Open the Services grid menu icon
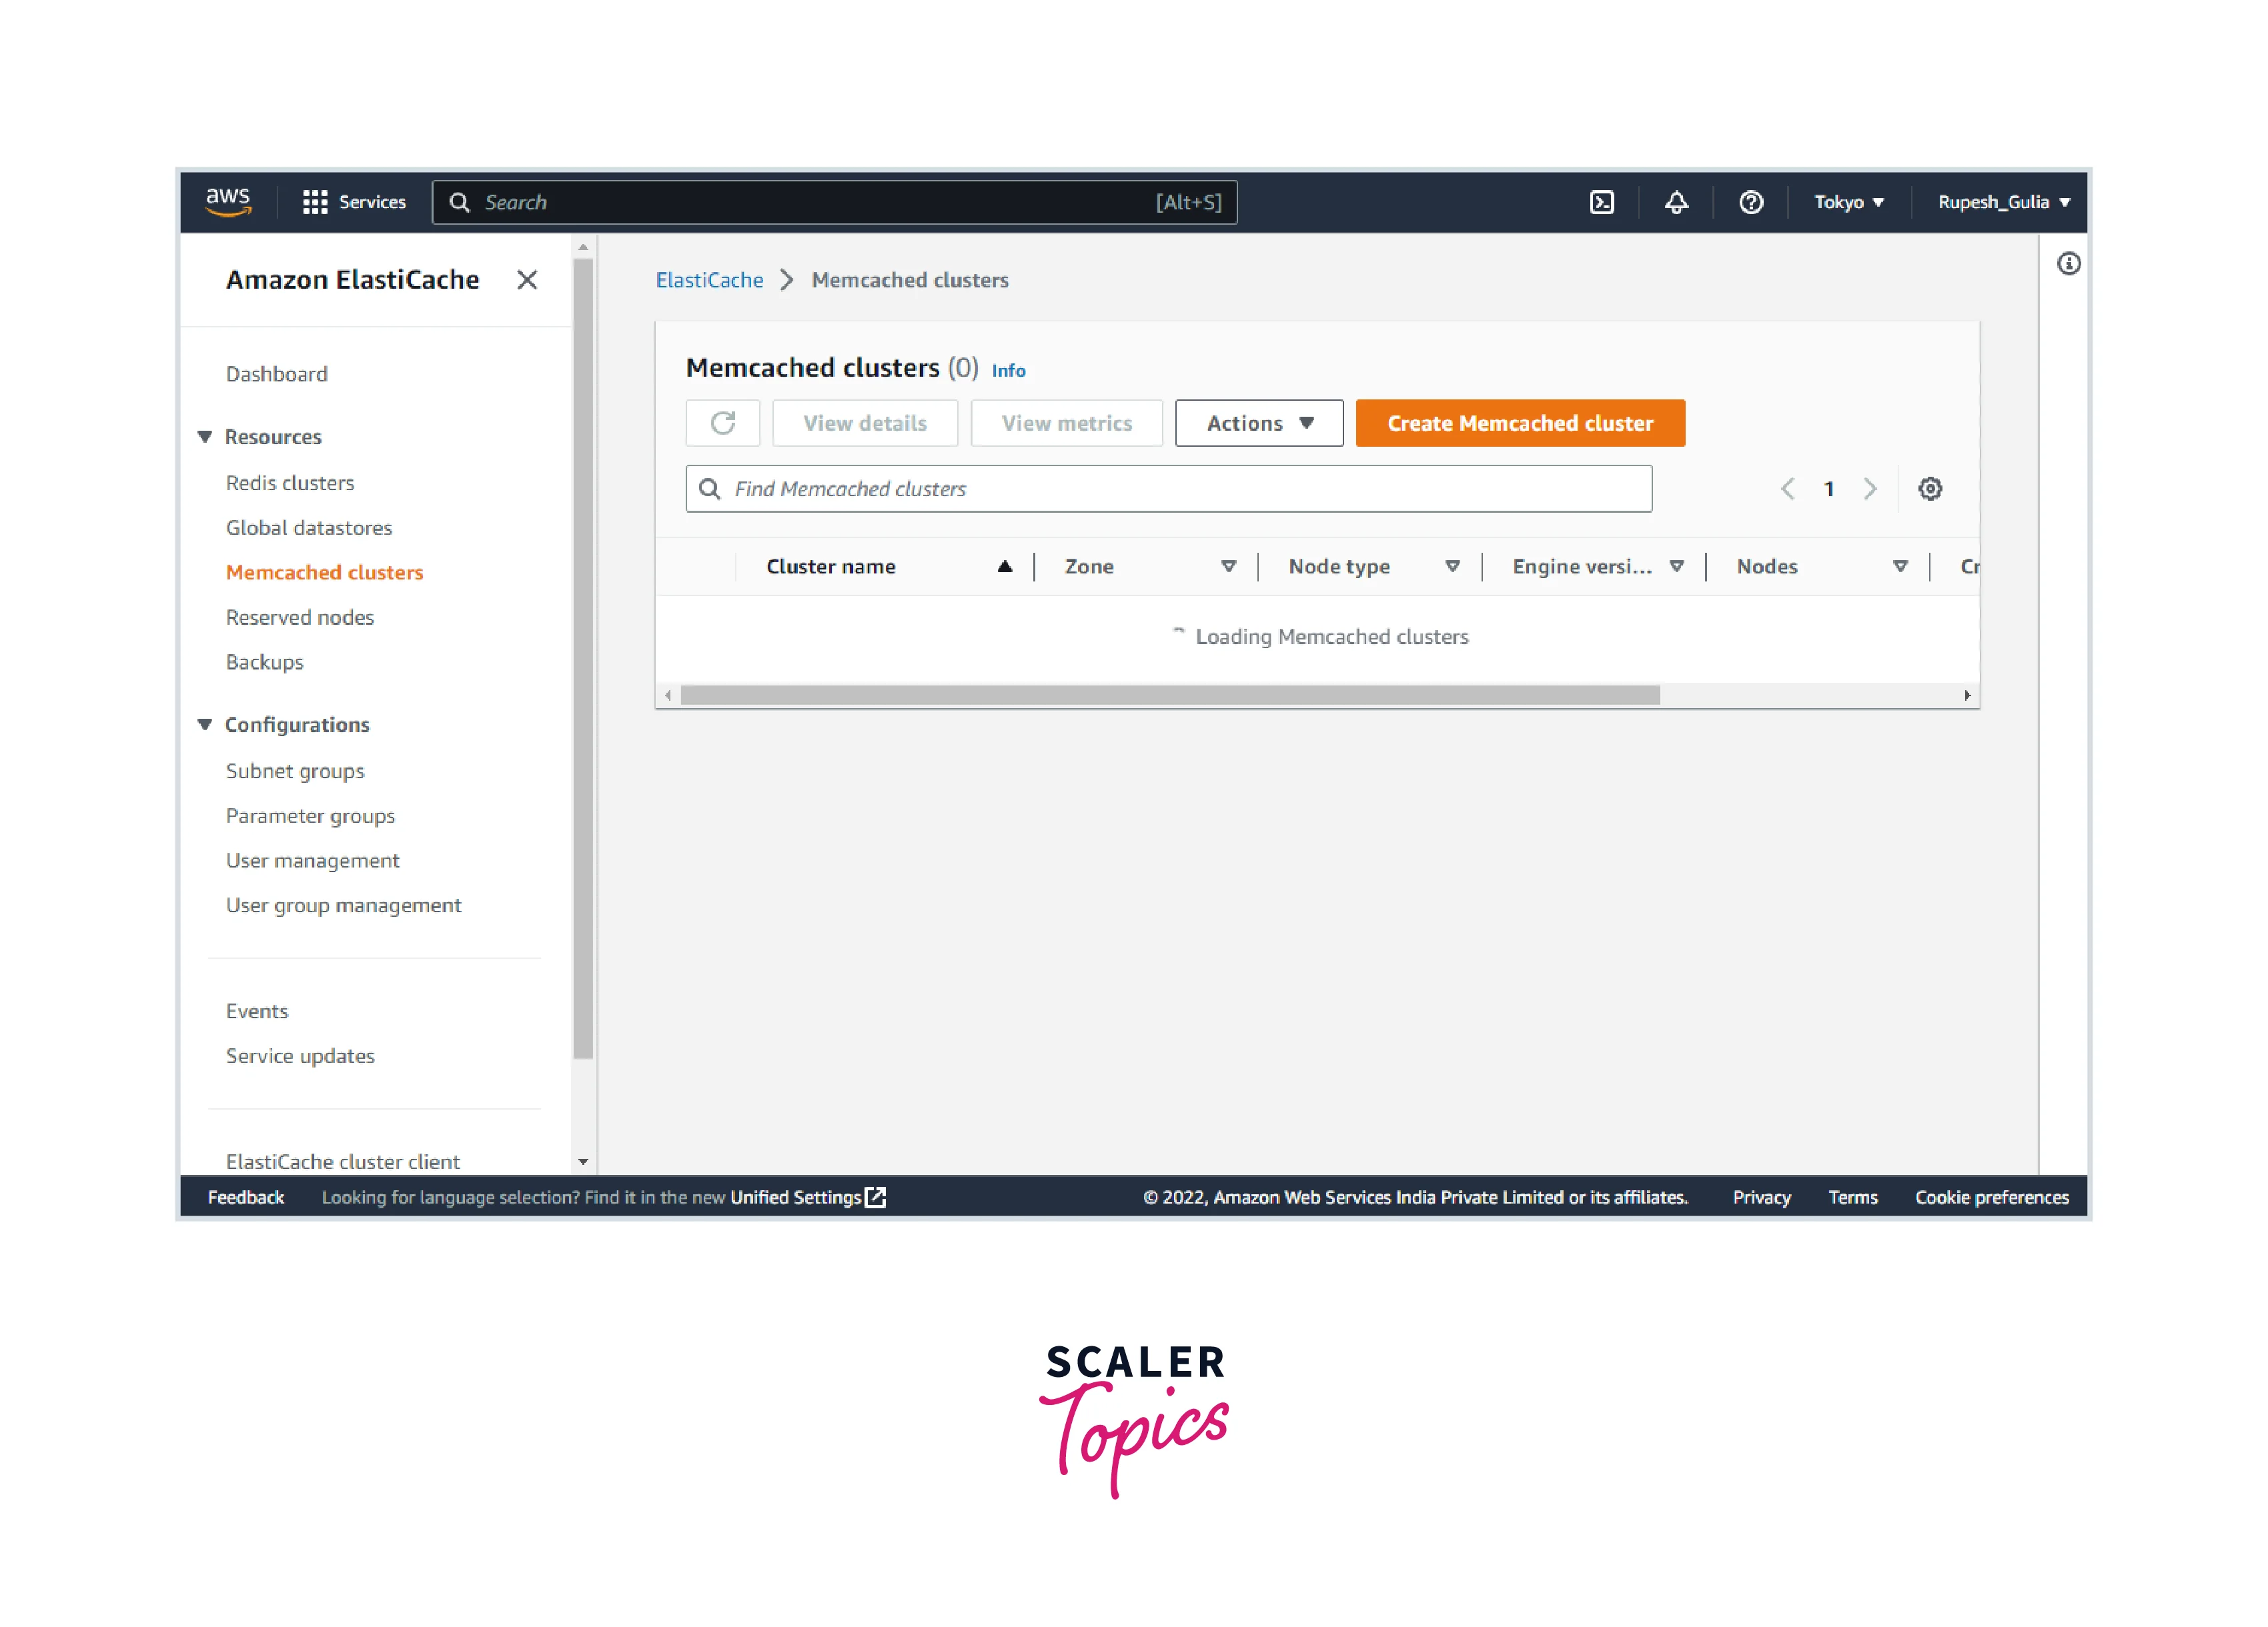 tap(315, 202)
